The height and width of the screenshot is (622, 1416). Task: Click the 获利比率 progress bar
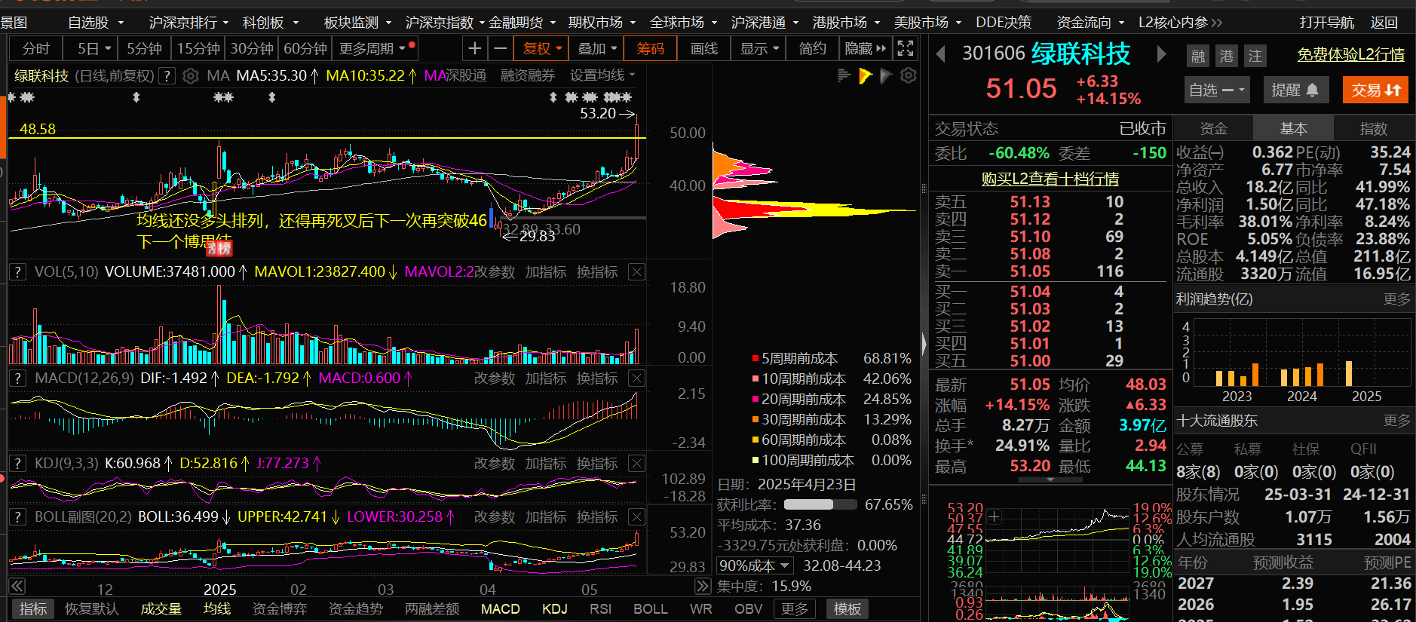coord(820,504)
